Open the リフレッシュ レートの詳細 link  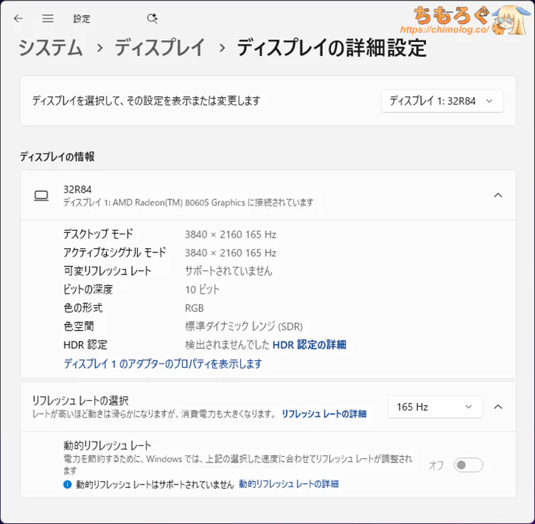324,414
